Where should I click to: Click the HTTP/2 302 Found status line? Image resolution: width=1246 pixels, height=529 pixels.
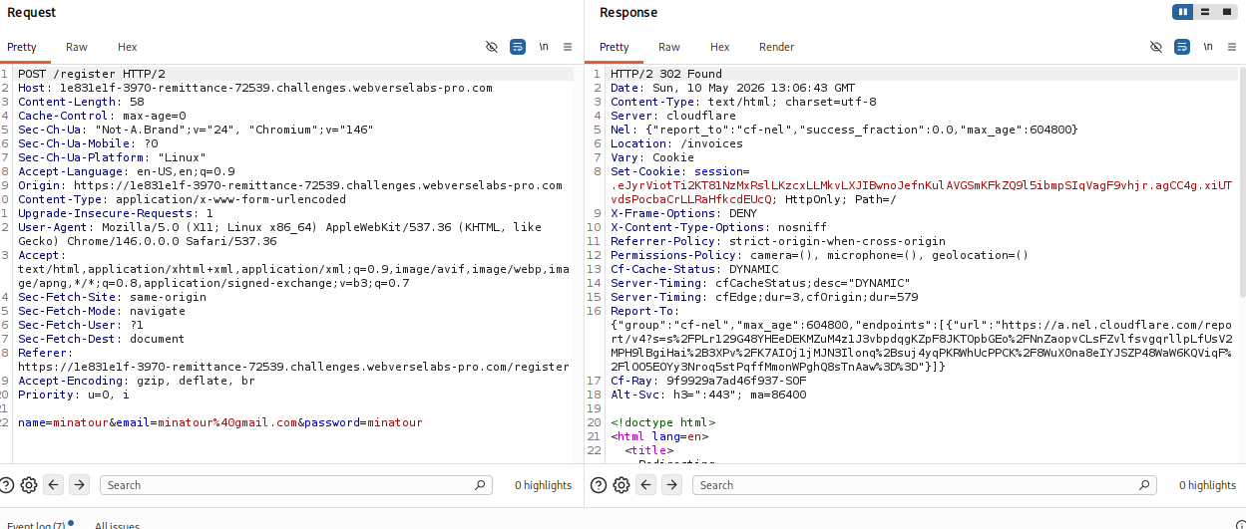coord(666,74)
